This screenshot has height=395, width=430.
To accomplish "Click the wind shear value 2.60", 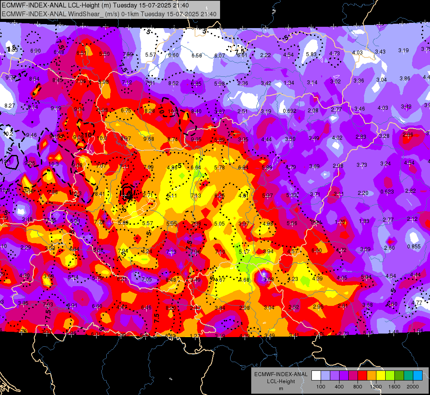I will pyautogui.click(x=390, y=248).
